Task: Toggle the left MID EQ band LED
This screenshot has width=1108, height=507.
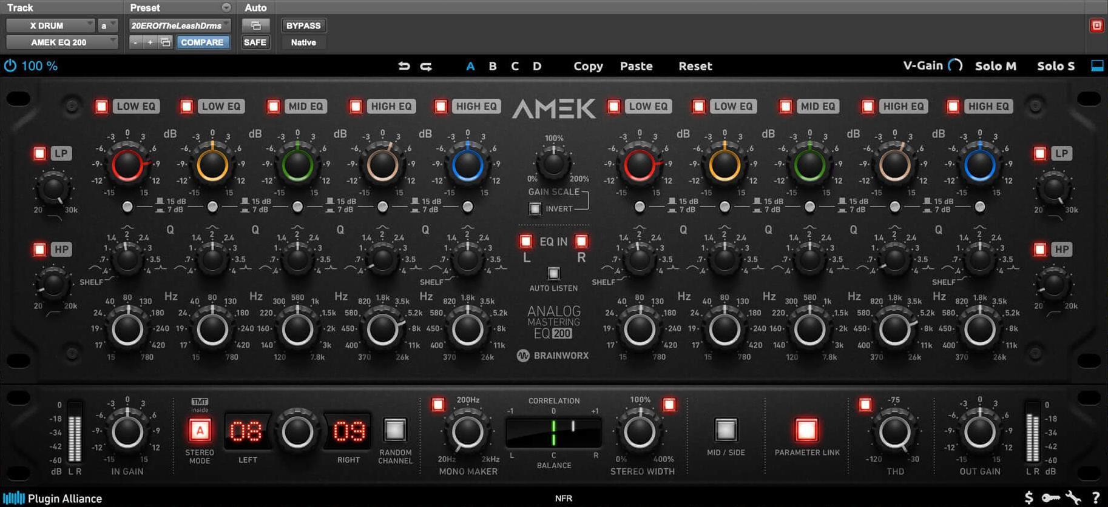Action: (273, 107)
